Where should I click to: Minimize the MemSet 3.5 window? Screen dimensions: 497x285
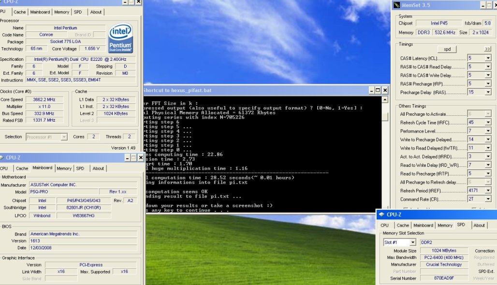click(483, 5)
